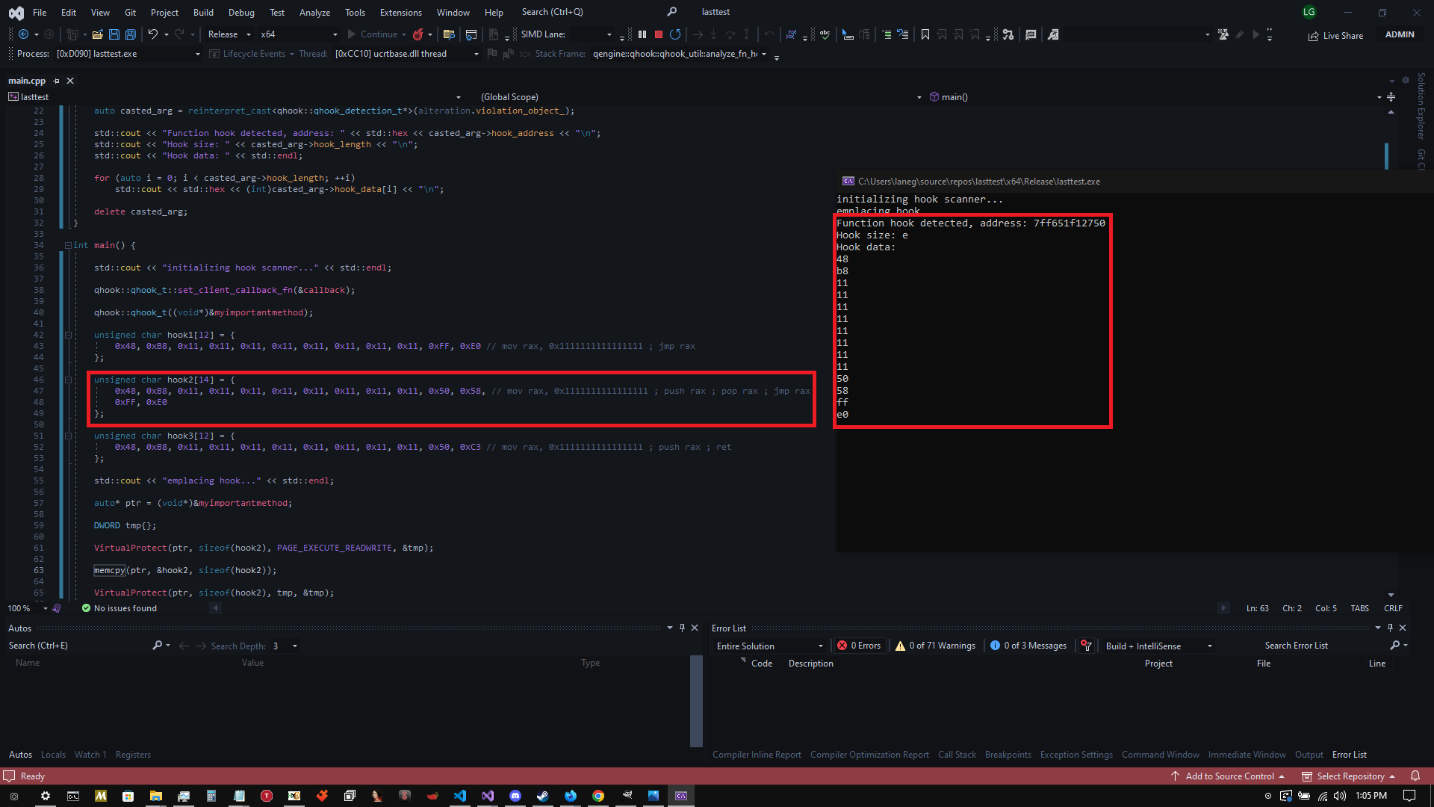Click the Stop Debugging red square
This screenshot has height=807, width=1434.
pos(658,34)
